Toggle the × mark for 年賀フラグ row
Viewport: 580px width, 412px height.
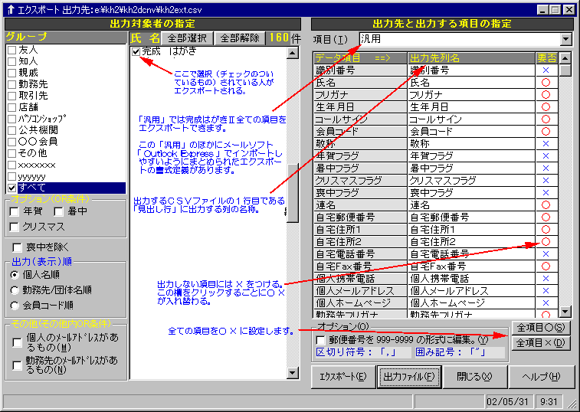coord(546,155)
